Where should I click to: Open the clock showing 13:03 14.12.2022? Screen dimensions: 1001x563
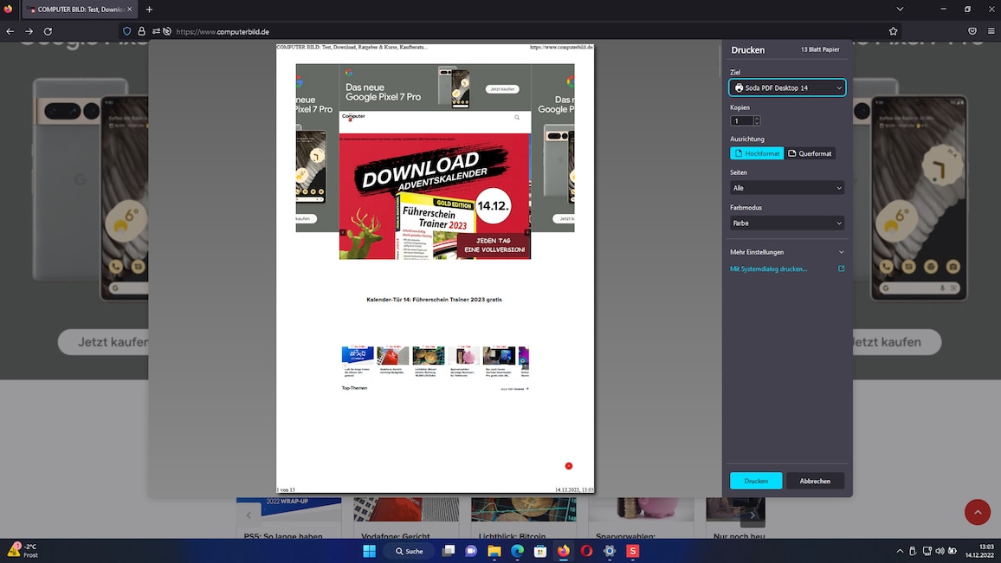coord(979,551)
